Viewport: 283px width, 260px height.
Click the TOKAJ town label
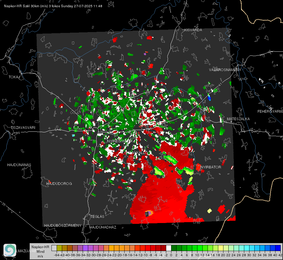(14, 77)
